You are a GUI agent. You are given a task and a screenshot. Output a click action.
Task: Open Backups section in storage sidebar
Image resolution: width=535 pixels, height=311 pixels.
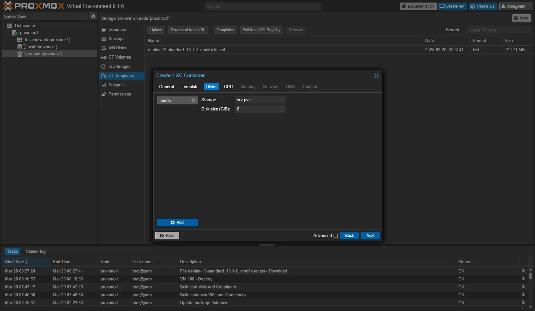tap(116, 39)
